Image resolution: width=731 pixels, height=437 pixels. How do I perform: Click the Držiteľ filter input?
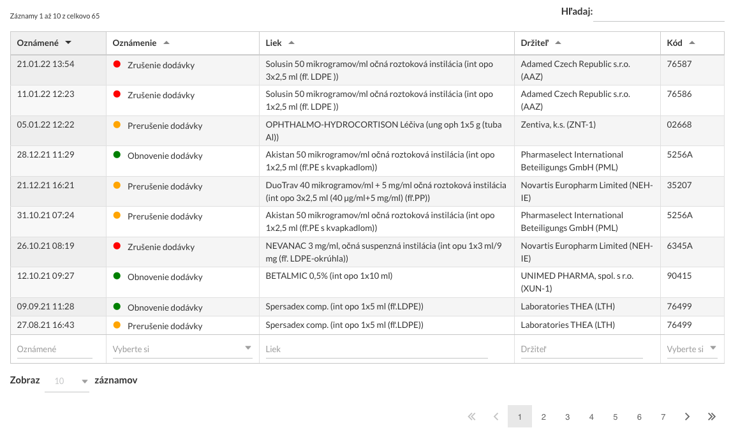click(x=582, y=349)
